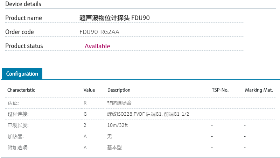Click the Available product status text

(x=97, y=46)
